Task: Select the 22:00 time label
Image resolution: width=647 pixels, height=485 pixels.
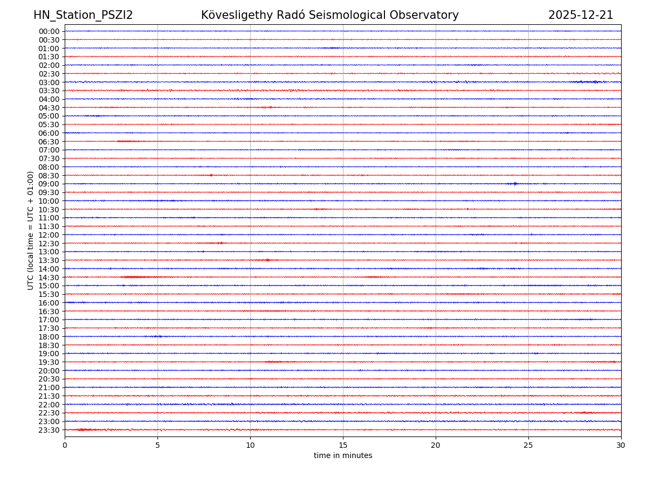Action: [x=49, y=405]
